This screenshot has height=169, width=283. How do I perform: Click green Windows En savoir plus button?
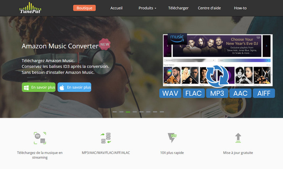[x=39, y=87]
